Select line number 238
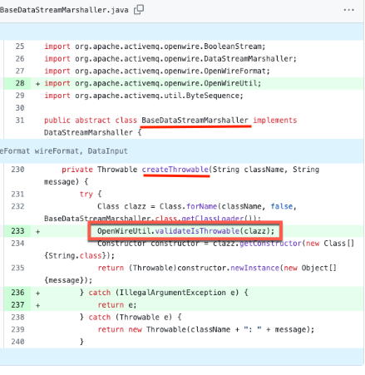The width and height of the screenshot is (365, 375). coord(17,317)
